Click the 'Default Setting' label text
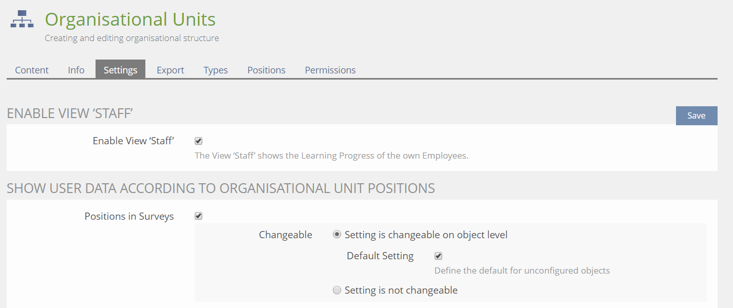The height and width of the screenshot is (308, 733). (x=380, y=256)
